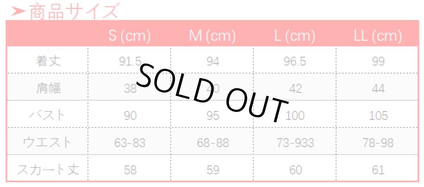Click the 着丈 row label

tap(48, 61)
